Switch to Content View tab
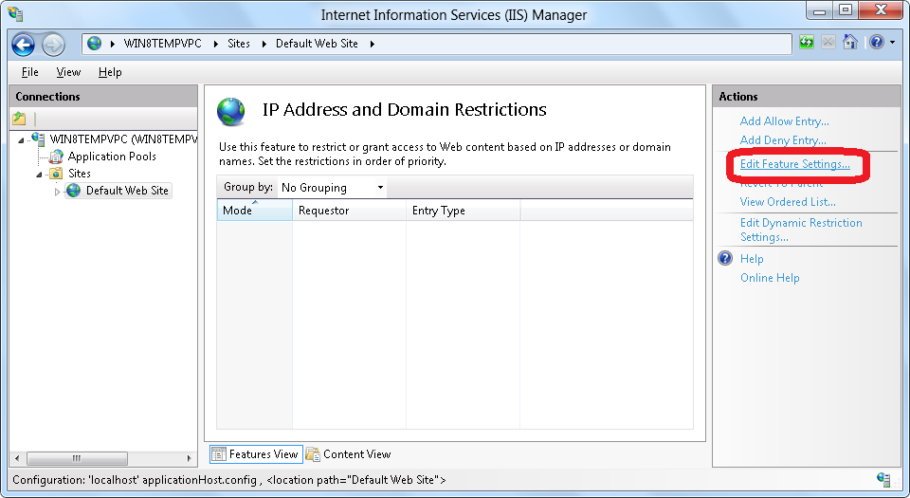910x498 pixels. click(348, 454)
